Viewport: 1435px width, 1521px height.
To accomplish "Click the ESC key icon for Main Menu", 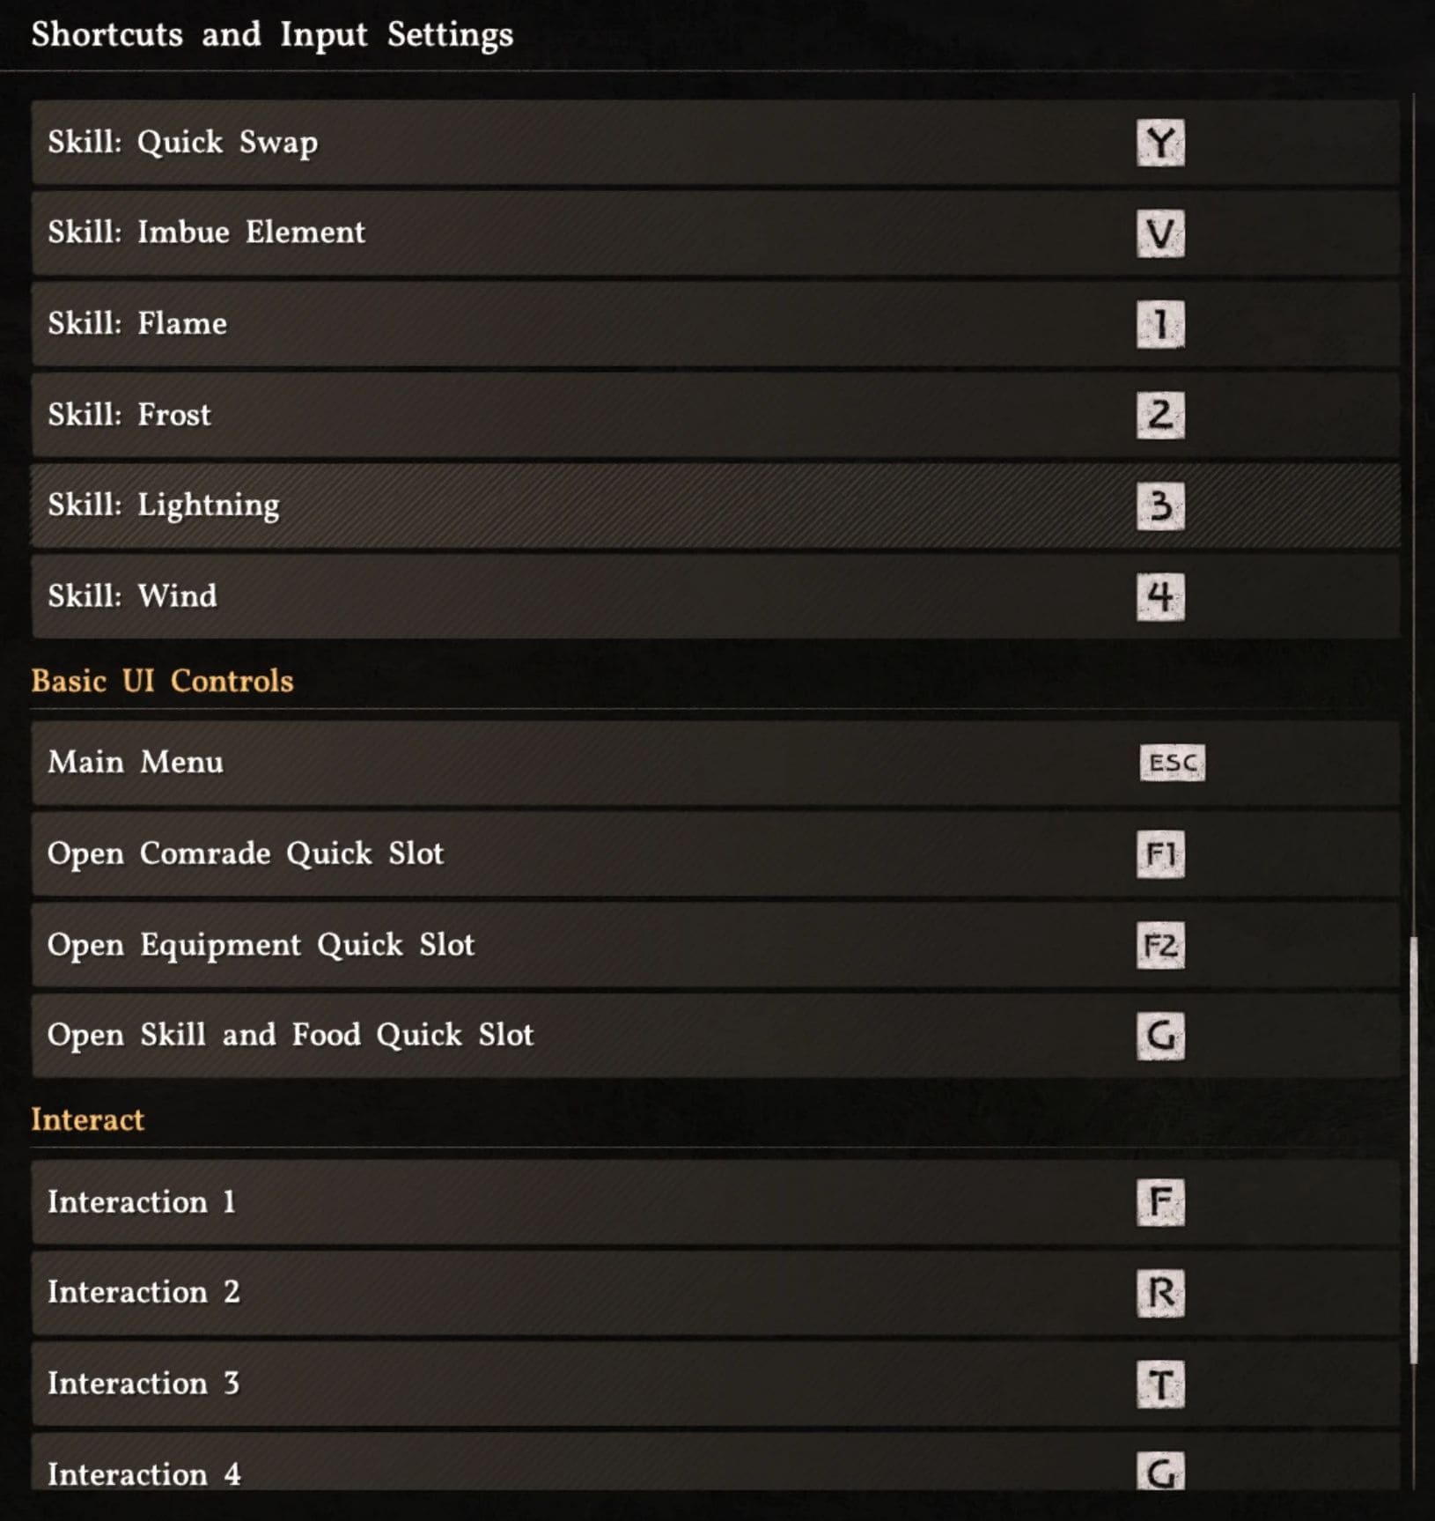I will pyautogui.click(x=1172, y=763).
